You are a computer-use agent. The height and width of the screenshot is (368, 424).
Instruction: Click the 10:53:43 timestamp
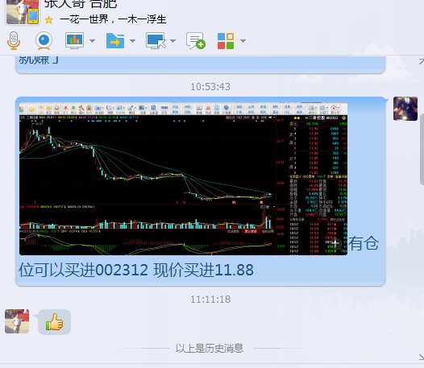coord(210,87)
